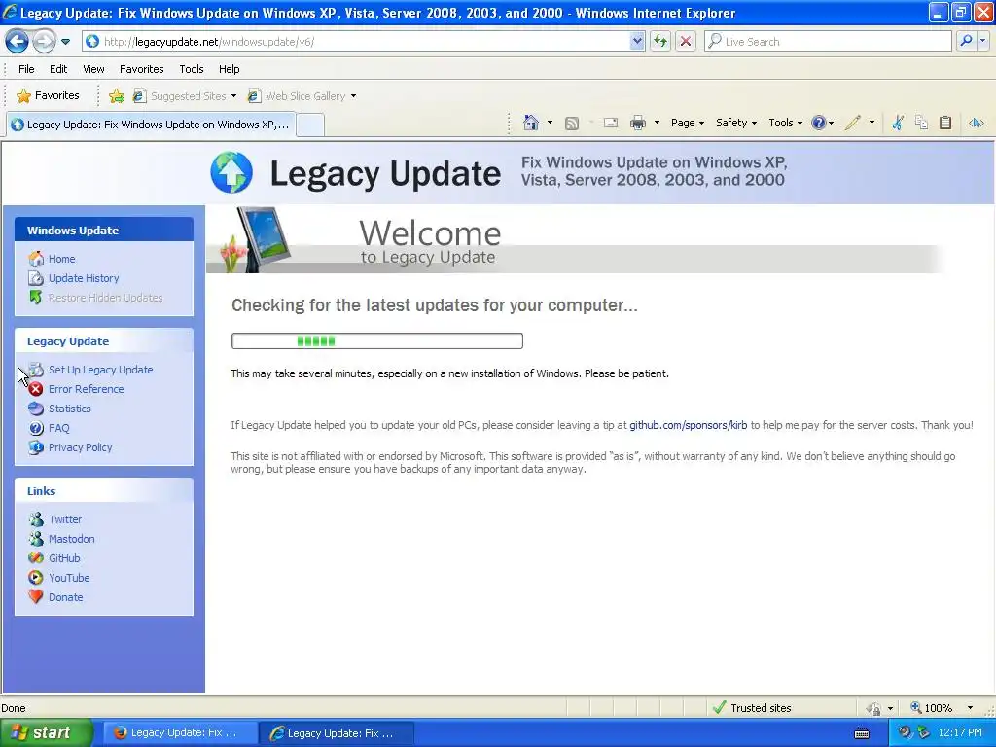Go back with the Back arrow button

pyautogui.click(x=18, y=42)
